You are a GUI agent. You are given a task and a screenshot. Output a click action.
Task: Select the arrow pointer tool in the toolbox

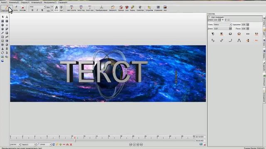pyautogui.click(x=2, y=17)
